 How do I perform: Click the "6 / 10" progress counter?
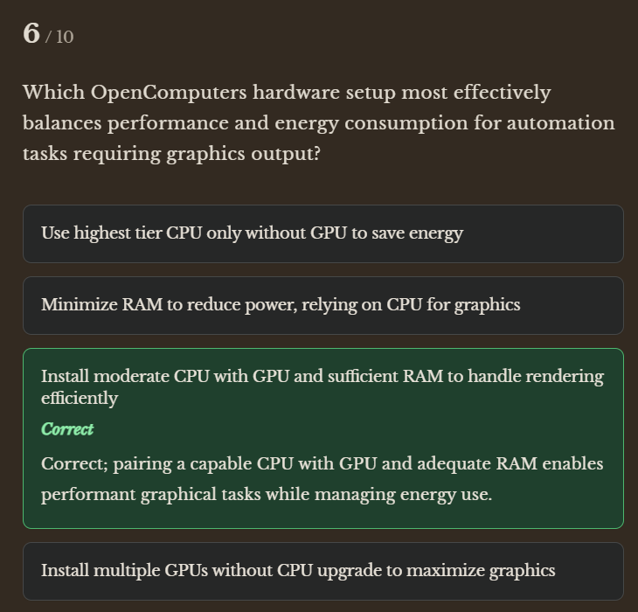pyautogui.click(x=48, y=34)
